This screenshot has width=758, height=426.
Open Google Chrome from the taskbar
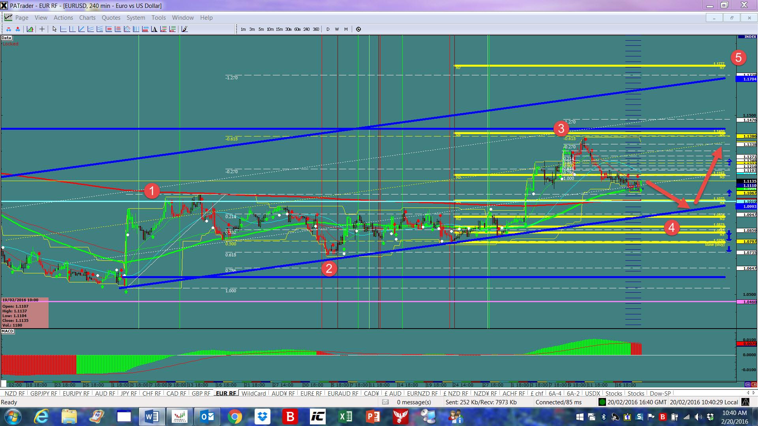(235, 417)
